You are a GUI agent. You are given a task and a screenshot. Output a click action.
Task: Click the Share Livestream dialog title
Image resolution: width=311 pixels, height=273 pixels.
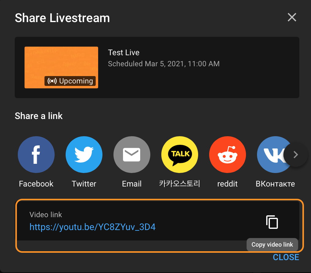(x=62, y=18)
